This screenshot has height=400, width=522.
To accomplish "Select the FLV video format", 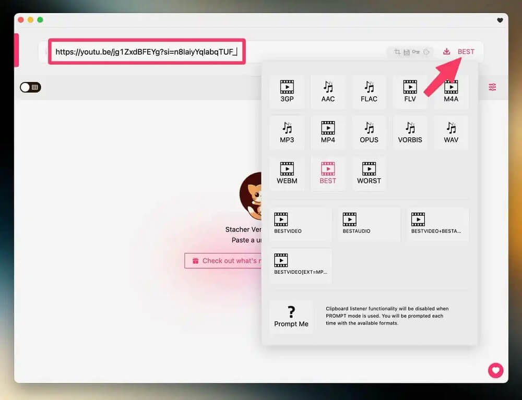I will click(x=410, y=91).
